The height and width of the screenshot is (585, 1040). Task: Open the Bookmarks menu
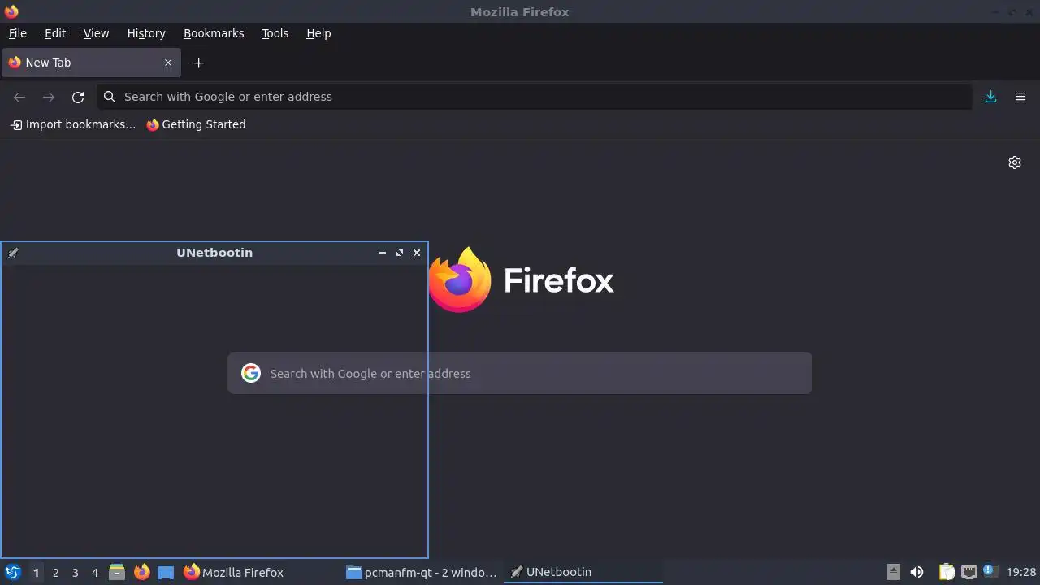pos(214,33)
